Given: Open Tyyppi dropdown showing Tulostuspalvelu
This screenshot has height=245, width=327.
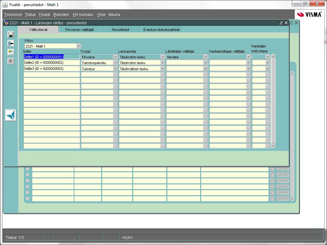Looking at the screenshot, I should pos(115,63).
